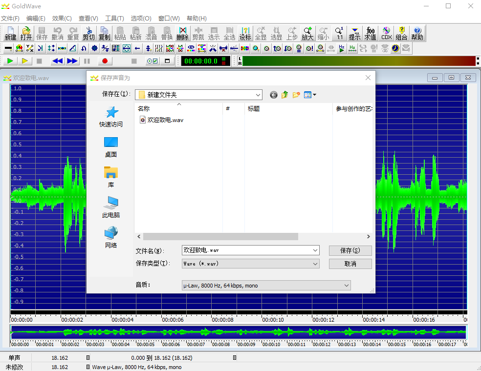Go up one folder level in dialog
Viewport: 481px width, 371px height.
point(284,95)
